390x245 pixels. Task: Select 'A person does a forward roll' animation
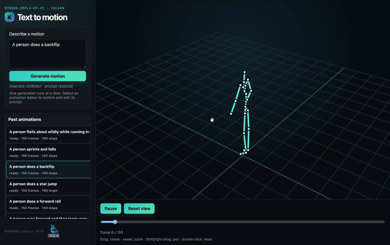coord(48,205)
